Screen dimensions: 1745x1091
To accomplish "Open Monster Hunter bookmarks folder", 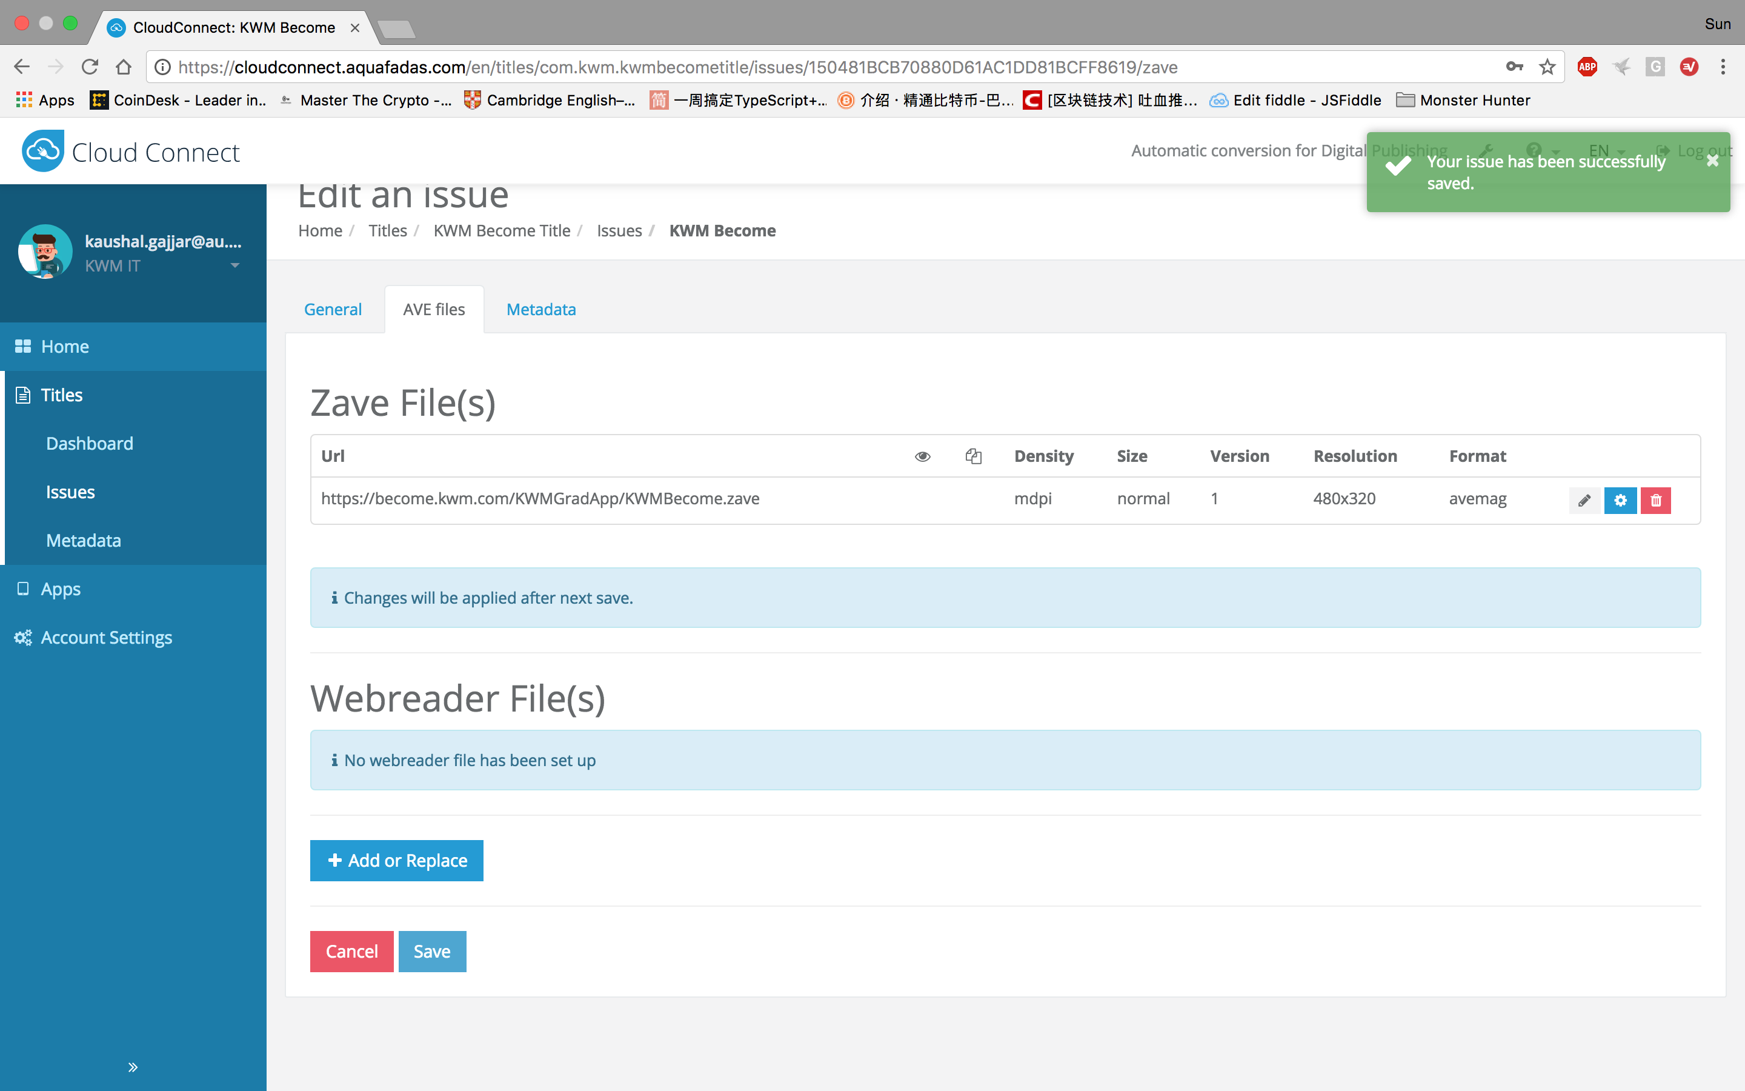I will point(1463,100).
